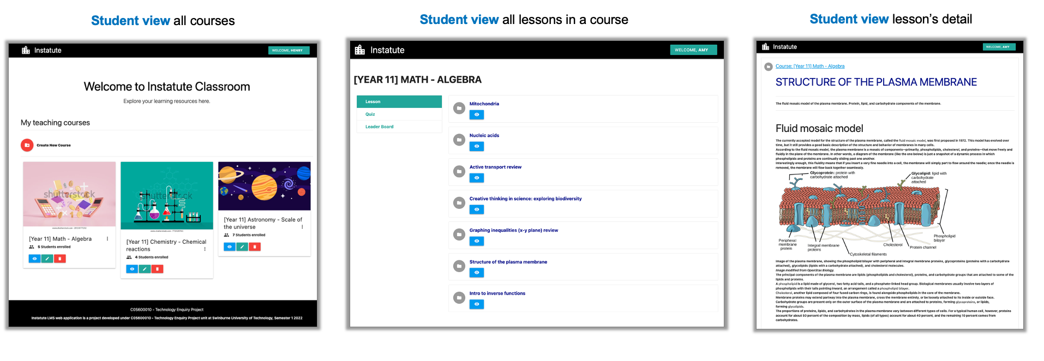The image size is (1044, 361).
Task: Delete the Math - Algebra course
Action: (x=60, y=258)
